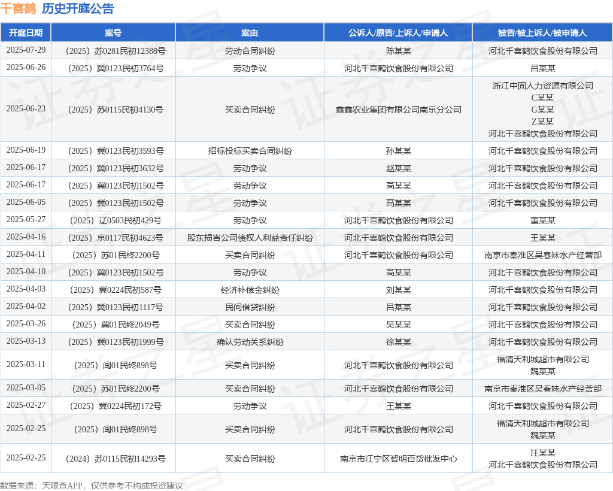Image resolution: width=613 pixels, height=491 pixels.
Task: Click the 确认劳动关系纠纷 cause cell
Action: (250, 342)
